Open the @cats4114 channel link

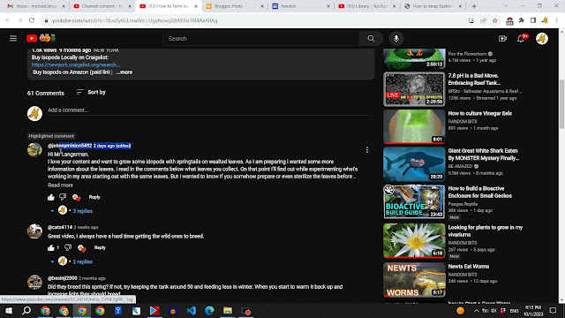click(60, 227)
